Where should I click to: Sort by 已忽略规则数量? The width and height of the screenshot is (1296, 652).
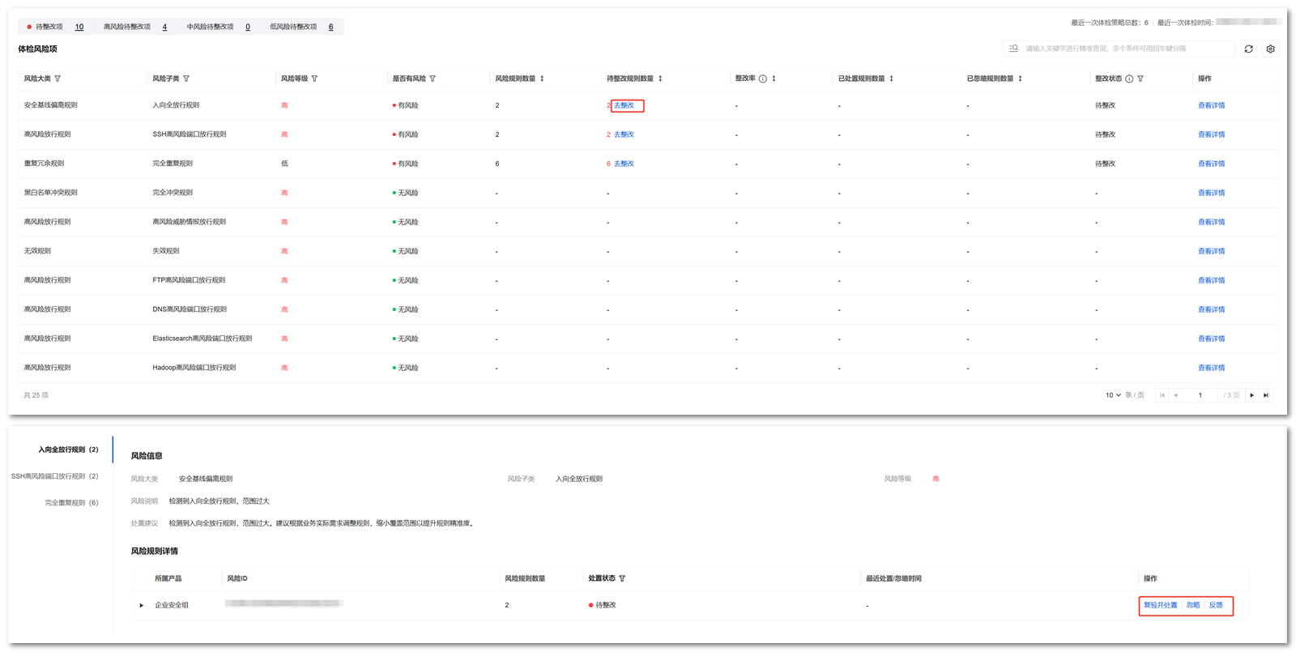(1020, 79)
